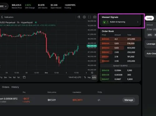The image size is (156, 116).
Task: Click the quick search chart icon
Action: [79, 17]
